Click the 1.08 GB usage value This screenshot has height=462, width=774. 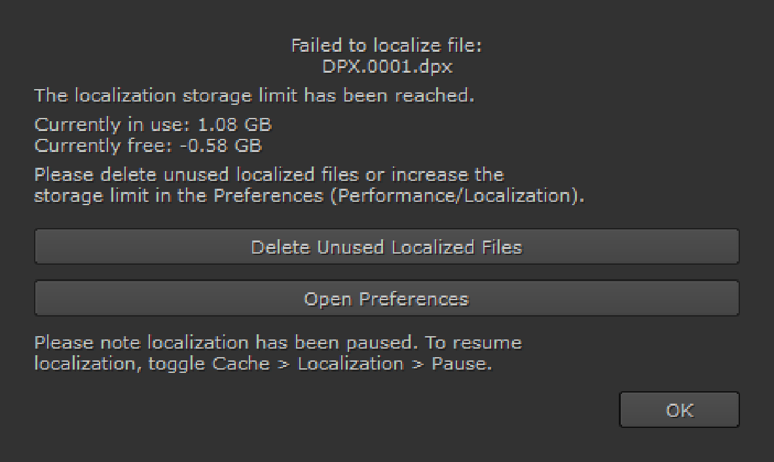click(234, 125)
